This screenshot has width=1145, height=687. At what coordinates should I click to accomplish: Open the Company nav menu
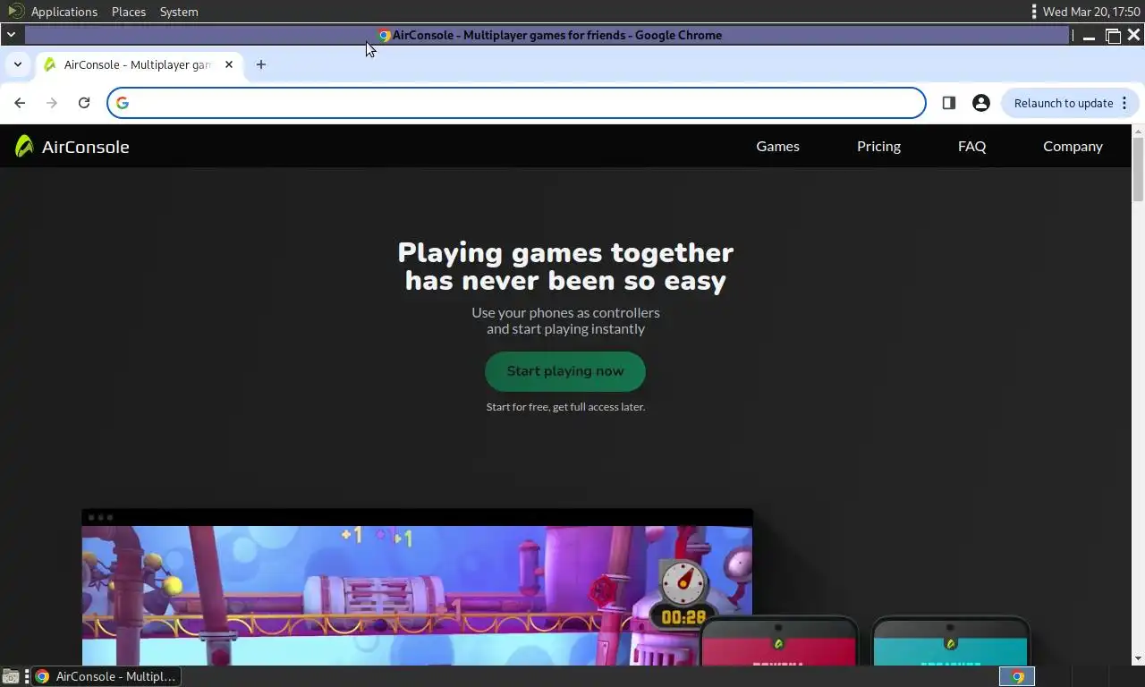tap(1073, 146)
